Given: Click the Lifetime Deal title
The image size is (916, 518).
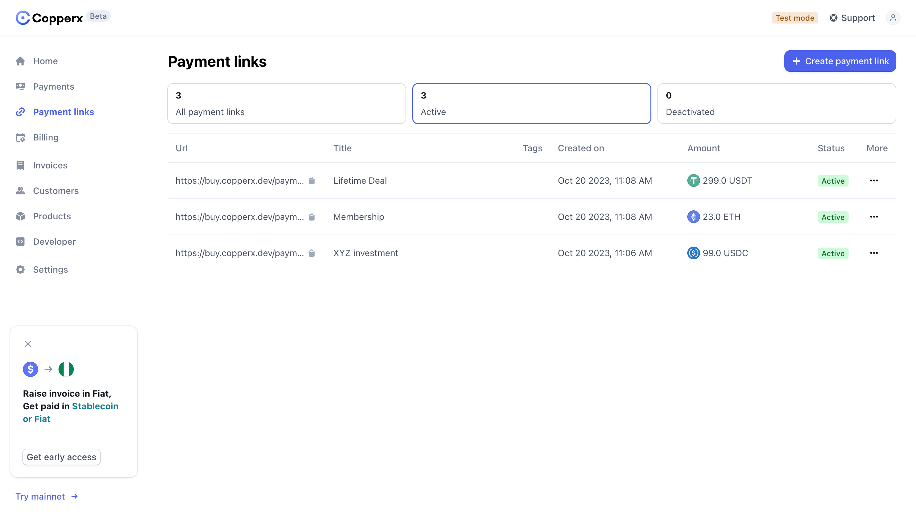Looking at the screenshot, I should (x=360, y=181).
